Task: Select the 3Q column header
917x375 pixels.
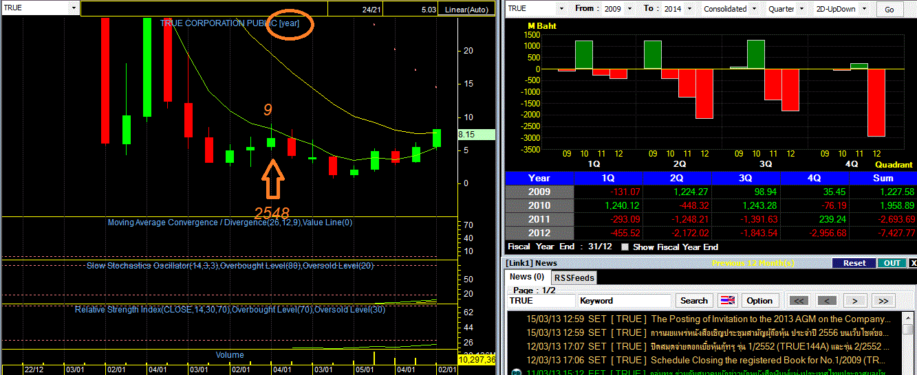Action: click(x=746, y=178)
